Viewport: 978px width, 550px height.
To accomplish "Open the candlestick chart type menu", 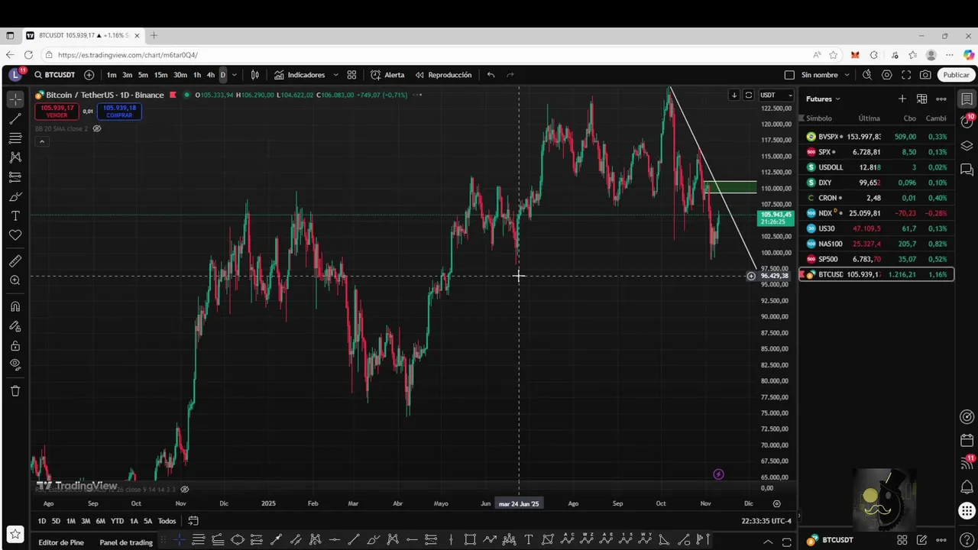I will tap(255, 75).
